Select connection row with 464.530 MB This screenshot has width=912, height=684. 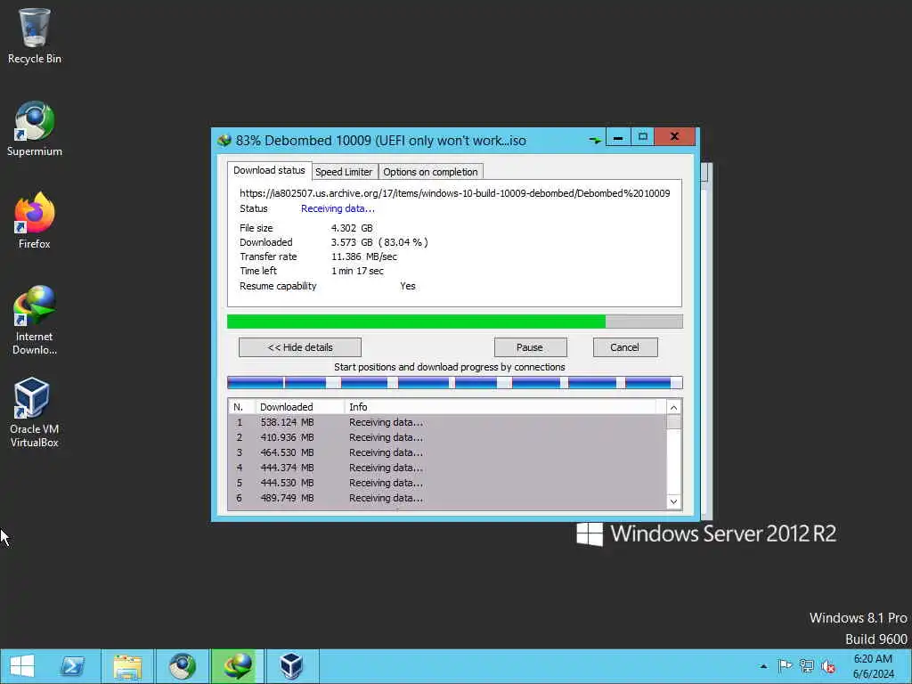coord(447,452)
